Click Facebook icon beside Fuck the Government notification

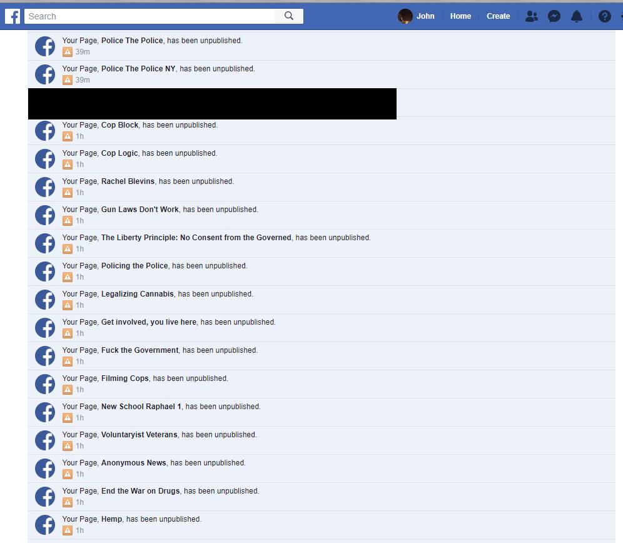point(45,356)
